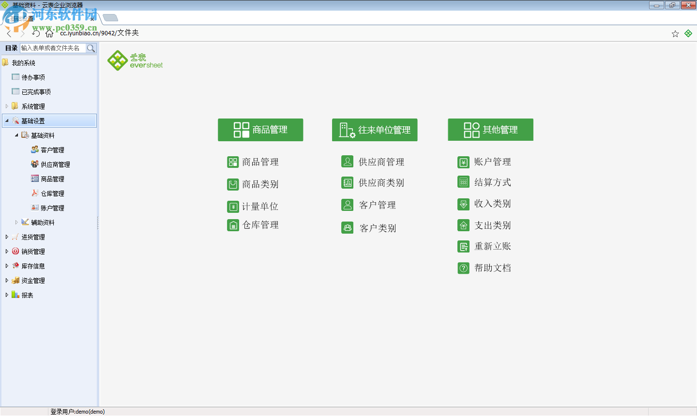Click the green eversheet icon at toolbar right

coord(688,33)
